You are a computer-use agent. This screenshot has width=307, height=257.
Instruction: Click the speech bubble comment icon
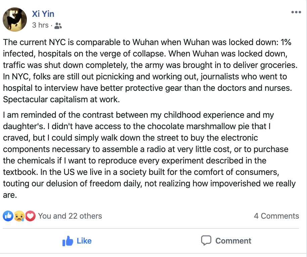(206, 241)
